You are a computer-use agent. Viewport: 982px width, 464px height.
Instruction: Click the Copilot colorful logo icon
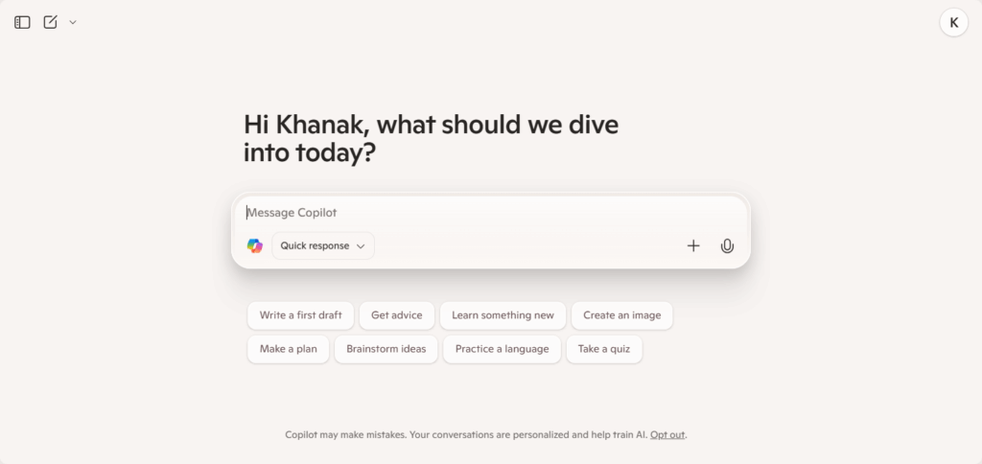(x=255, y=246)
